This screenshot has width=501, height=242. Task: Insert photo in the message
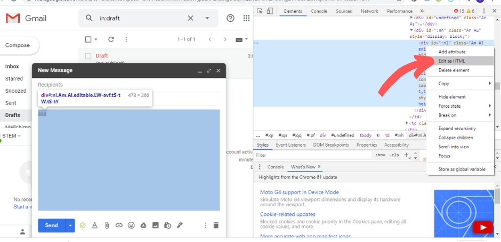[155, 225]
